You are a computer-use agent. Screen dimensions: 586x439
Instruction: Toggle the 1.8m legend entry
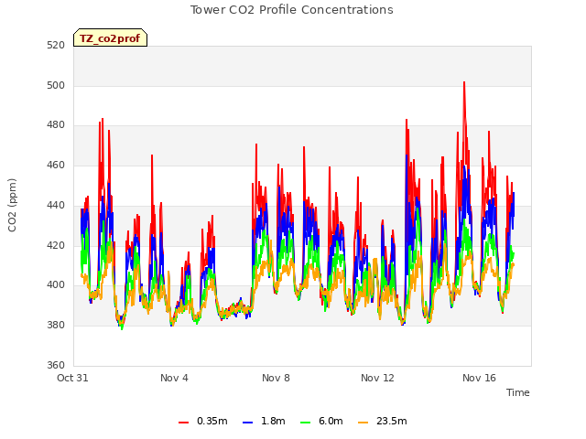tap(264, 421)
